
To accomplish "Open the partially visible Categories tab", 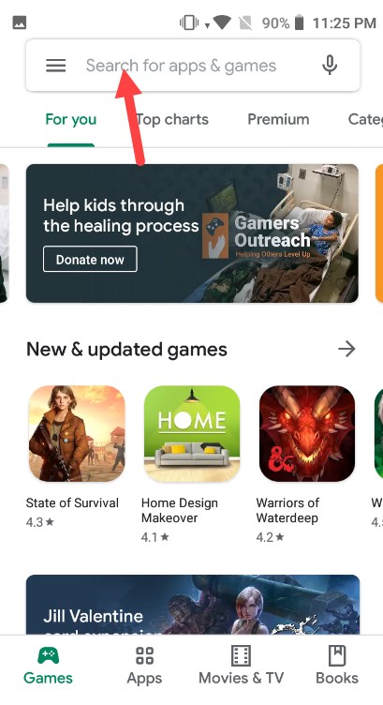I will 365,119.
